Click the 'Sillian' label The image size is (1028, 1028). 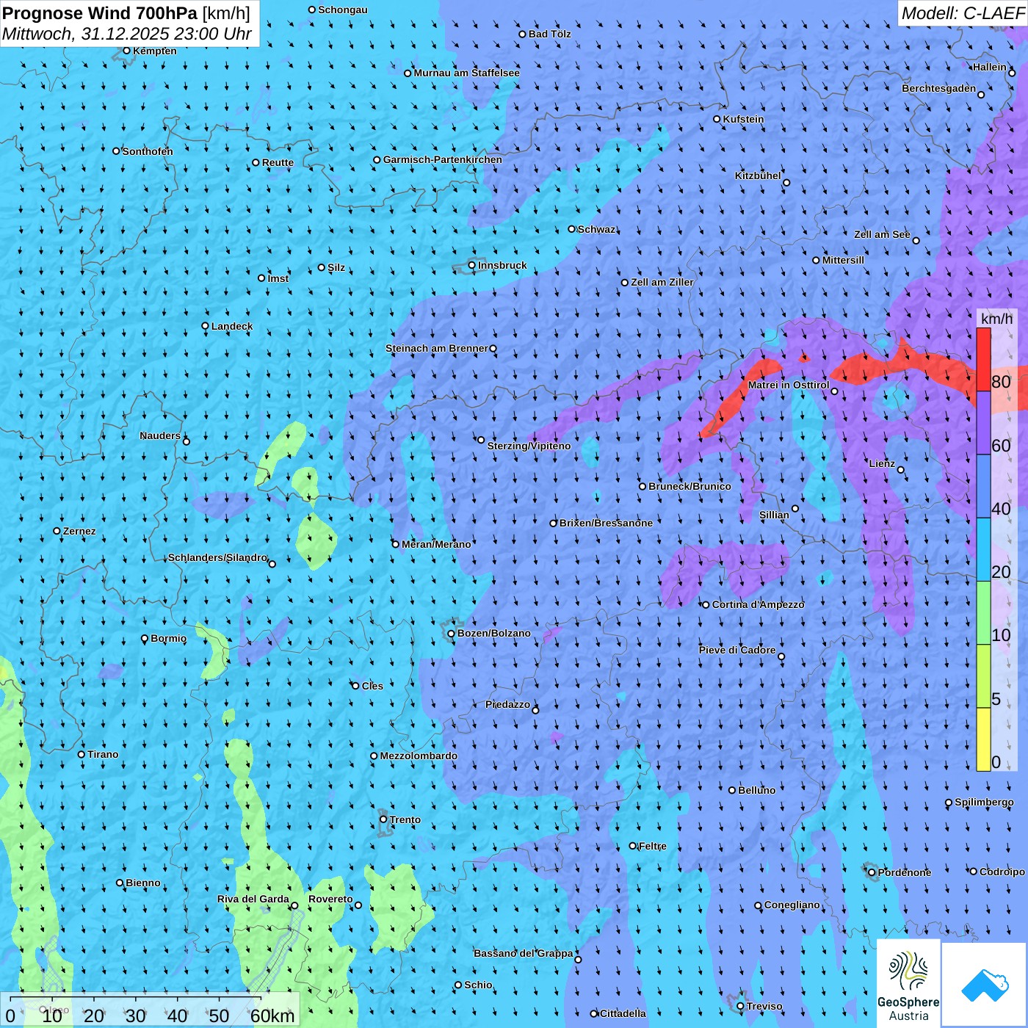[x=774, y=515]
